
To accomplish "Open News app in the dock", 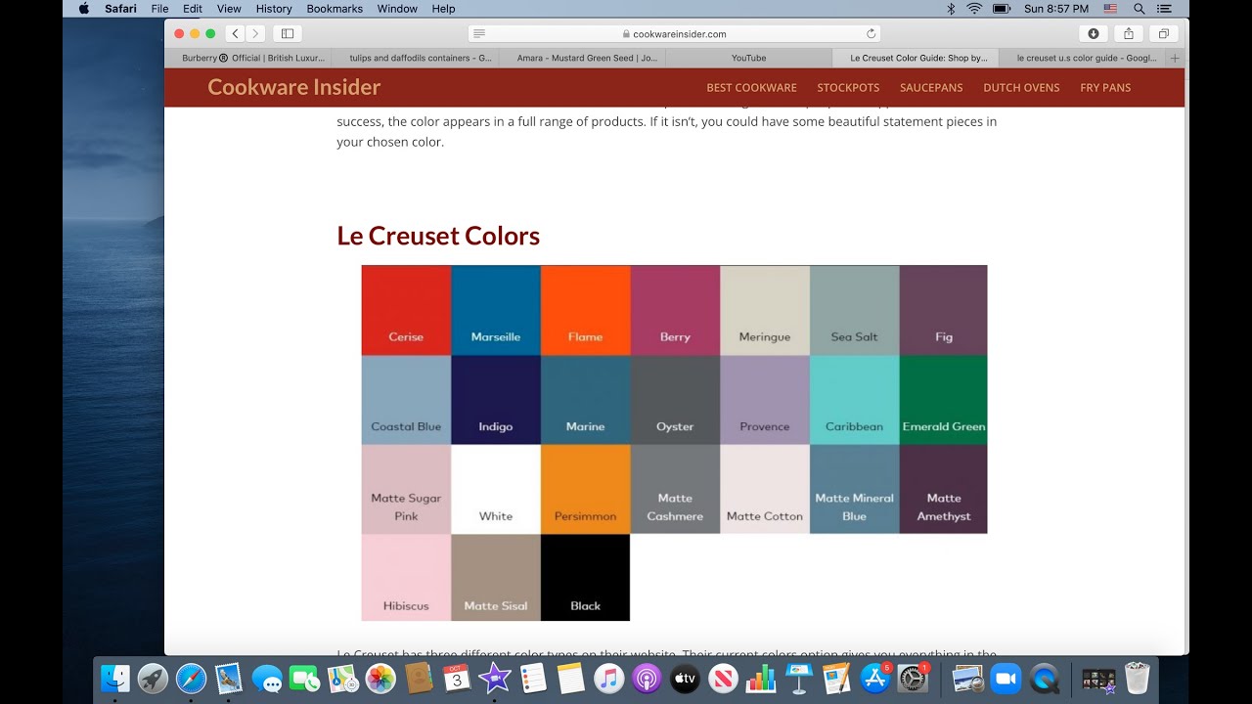I will click(723, 678).
